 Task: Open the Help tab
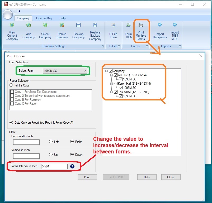(62, 18)
